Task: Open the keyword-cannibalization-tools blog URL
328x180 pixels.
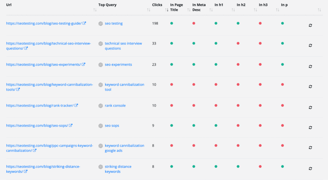Action: [x=49, y=85]
